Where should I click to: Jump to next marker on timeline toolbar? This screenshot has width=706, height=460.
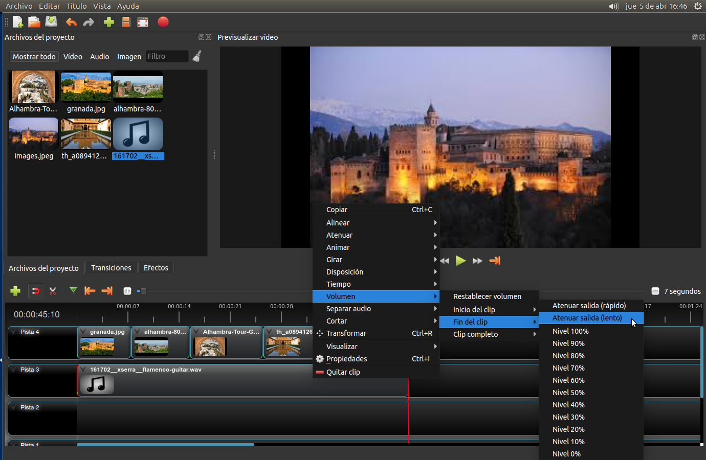click(107, 291)
